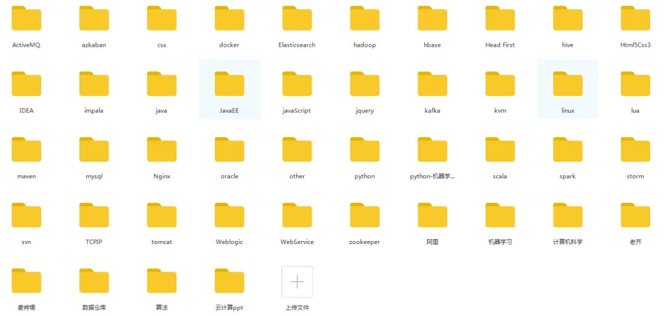Select the azkaban folder icon
This screenshot has height=316, width=665.
(x=94, y=18)
